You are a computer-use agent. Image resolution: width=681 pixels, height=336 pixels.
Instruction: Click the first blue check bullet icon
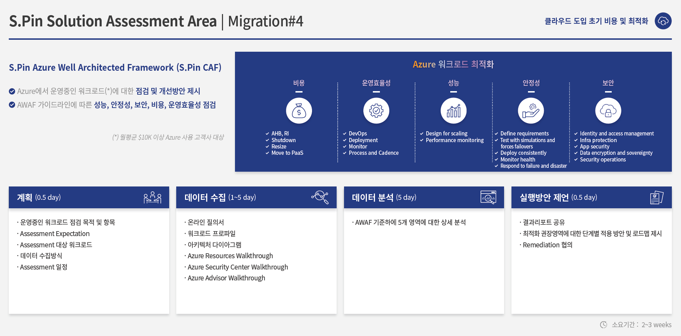pyautogui.click(x=12, y=91)
